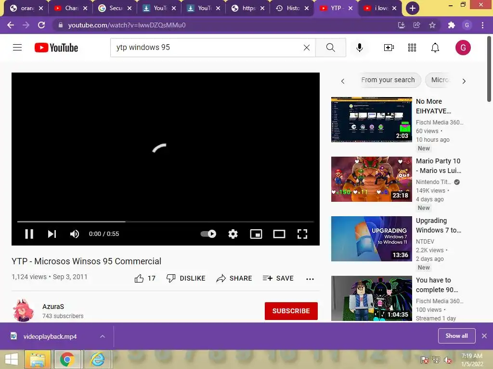493x369 pixels.
Task: Reload the page
Action: [x=41, y=25]
